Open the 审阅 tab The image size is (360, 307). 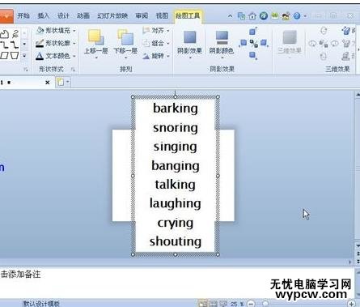(142, 16)
